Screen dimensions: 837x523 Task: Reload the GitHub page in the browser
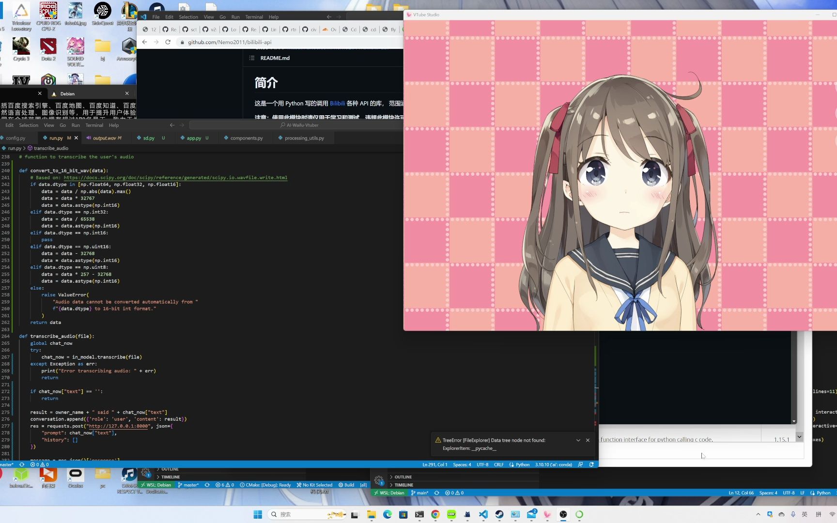pos(168,42)
